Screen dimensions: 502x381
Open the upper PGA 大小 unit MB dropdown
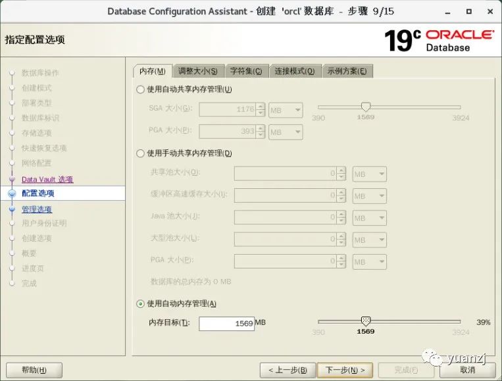coord(286,132)
